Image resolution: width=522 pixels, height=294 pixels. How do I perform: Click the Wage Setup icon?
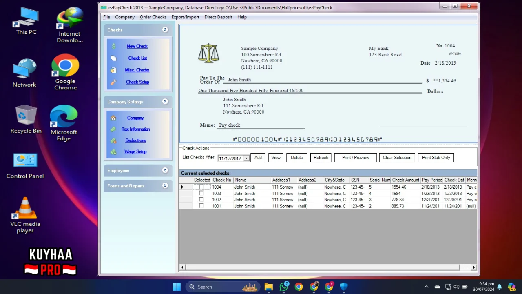coord(113,151)
